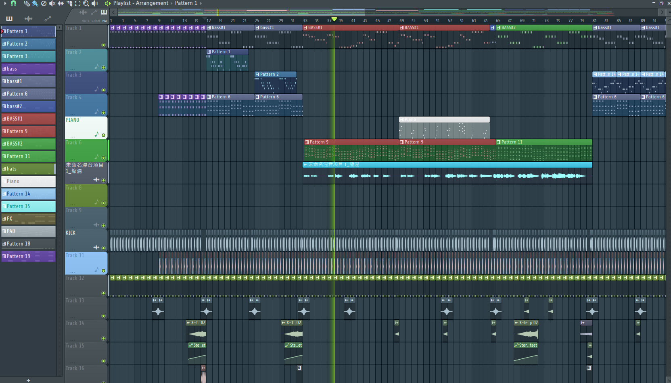Select the Slip tool
The height and width of the screenshot is (383, 671).
61,3
